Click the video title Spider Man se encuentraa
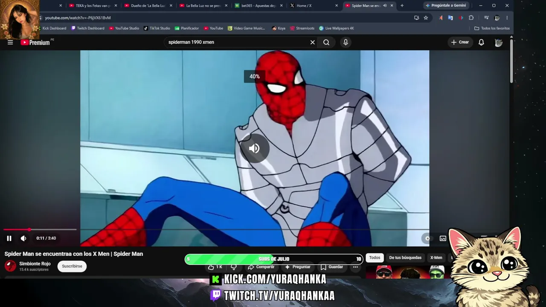546x307 pixels. [74, 254]
